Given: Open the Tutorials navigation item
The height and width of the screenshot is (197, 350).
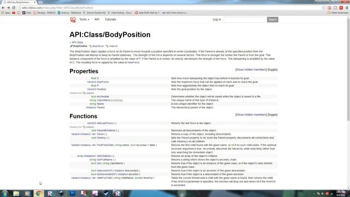Looking at the screenshot, I should tap(110, 20).
